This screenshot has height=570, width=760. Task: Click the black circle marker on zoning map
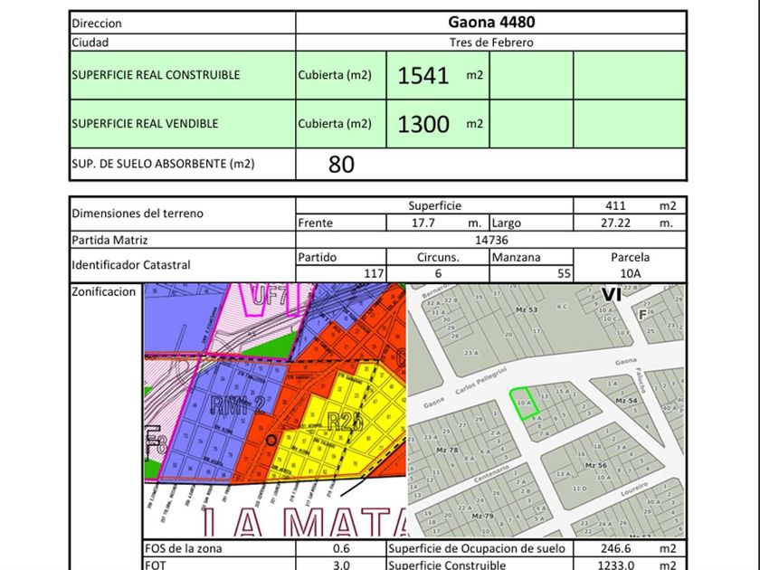(271, 440)
